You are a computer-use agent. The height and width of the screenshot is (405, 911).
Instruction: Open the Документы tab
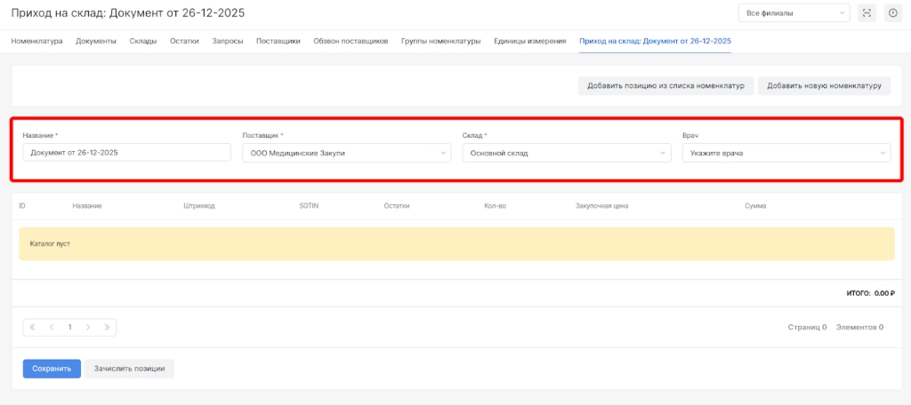(96, 41)
